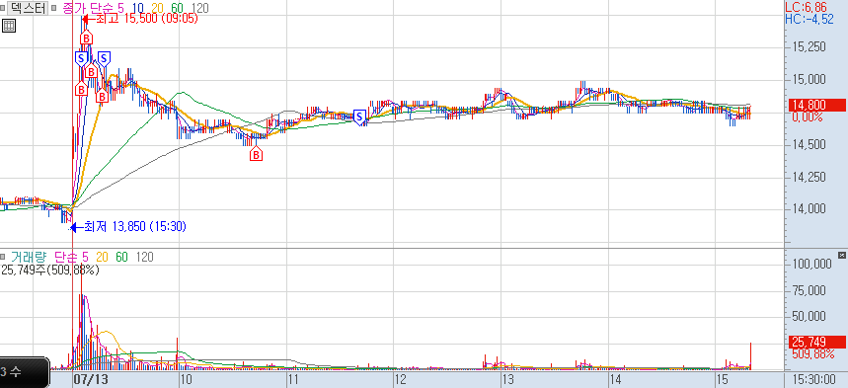Click the green 60 volume MA label
848x388 pixels.
tap(121, 257)
